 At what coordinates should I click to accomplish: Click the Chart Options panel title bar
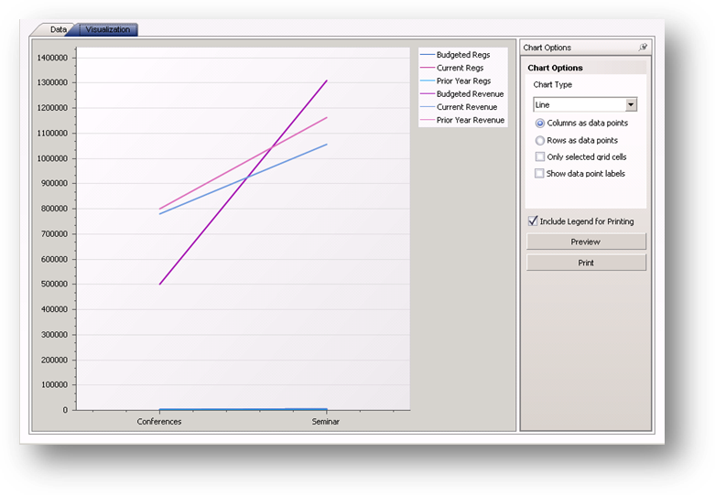(x=586, y=48)
